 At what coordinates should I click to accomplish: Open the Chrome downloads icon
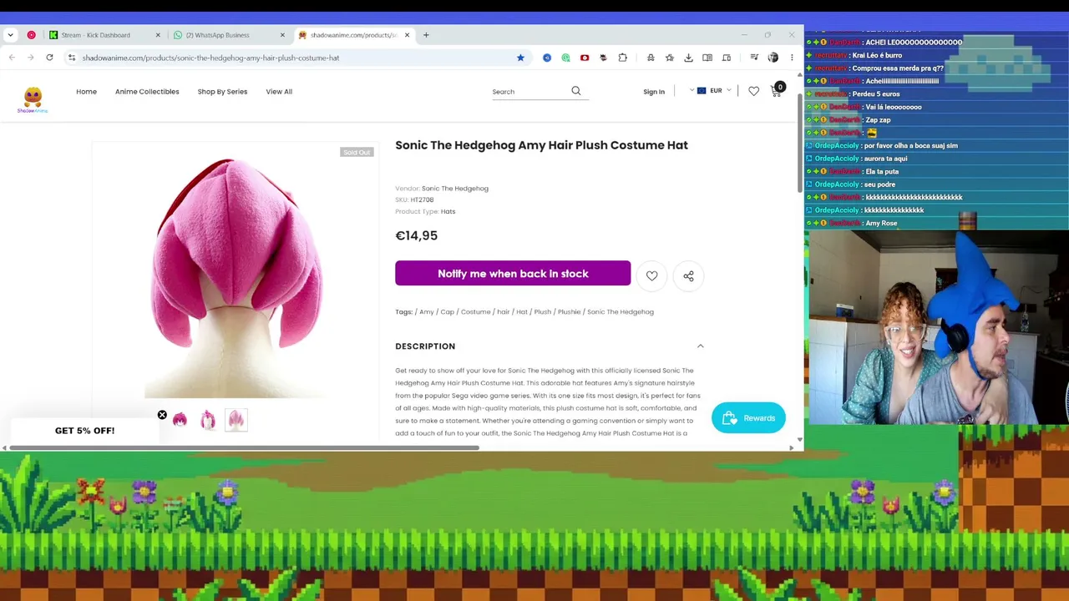pyautogui.click(x=688, y=58)
